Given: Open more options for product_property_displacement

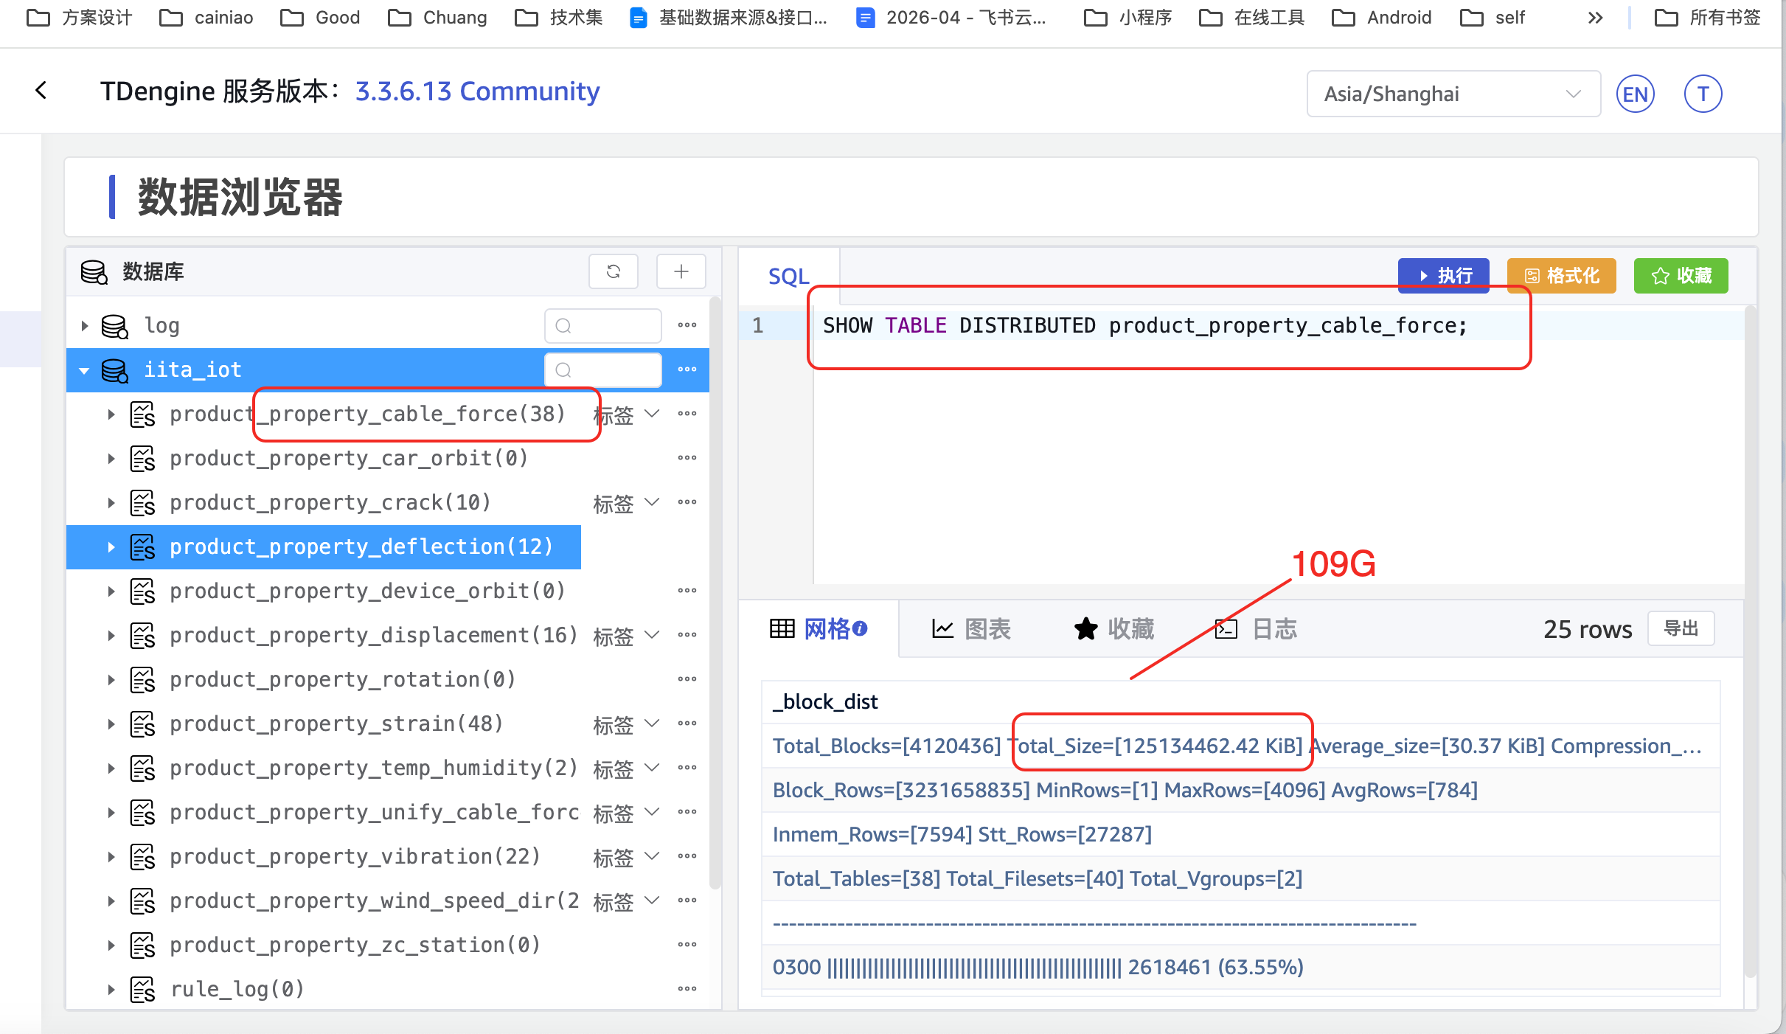Looking at the screenshot, I should pos(687,635).
